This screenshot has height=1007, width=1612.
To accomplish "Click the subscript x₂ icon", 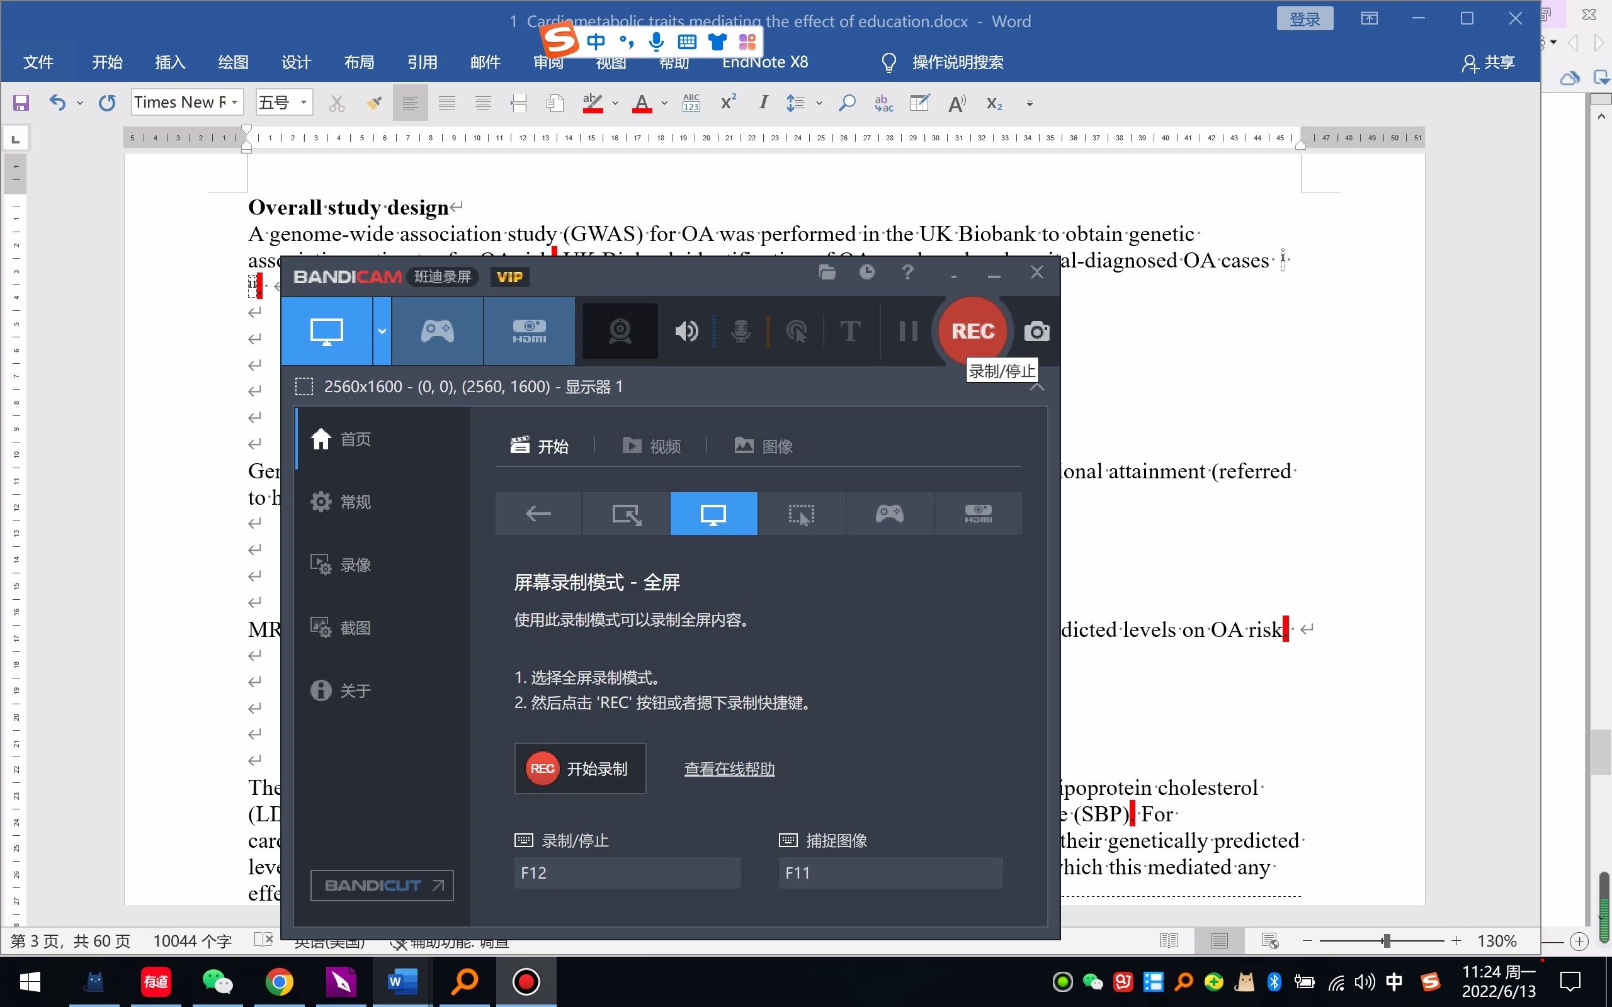I will click(x=994, y=103).
